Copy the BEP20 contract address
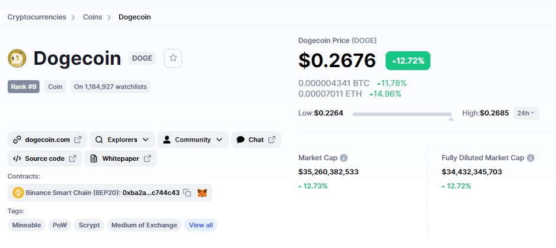Image resolution: width=556 pixels, height=248 pixels. 187,193
